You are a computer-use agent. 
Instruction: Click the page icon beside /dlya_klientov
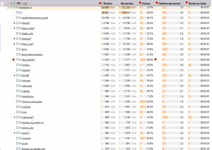tap(20, 60)
